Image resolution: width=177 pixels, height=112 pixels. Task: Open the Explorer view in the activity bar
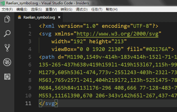pyautogui.click(x=7, y=19)
